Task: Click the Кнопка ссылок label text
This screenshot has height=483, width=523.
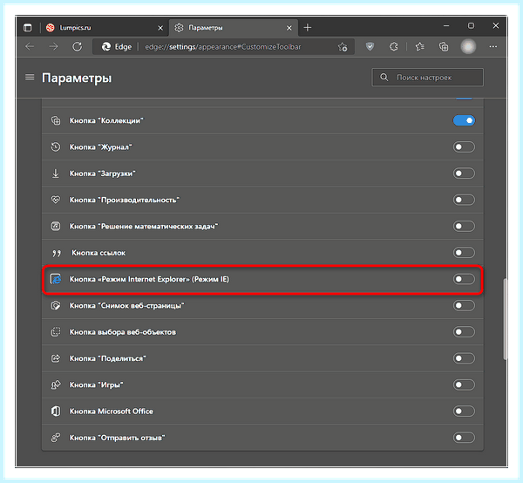Action: [x=98, y=253]
